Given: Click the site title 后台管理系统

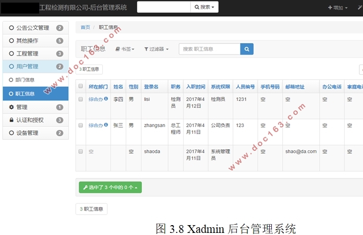Looking at the screenshot, I should point(83,7).
